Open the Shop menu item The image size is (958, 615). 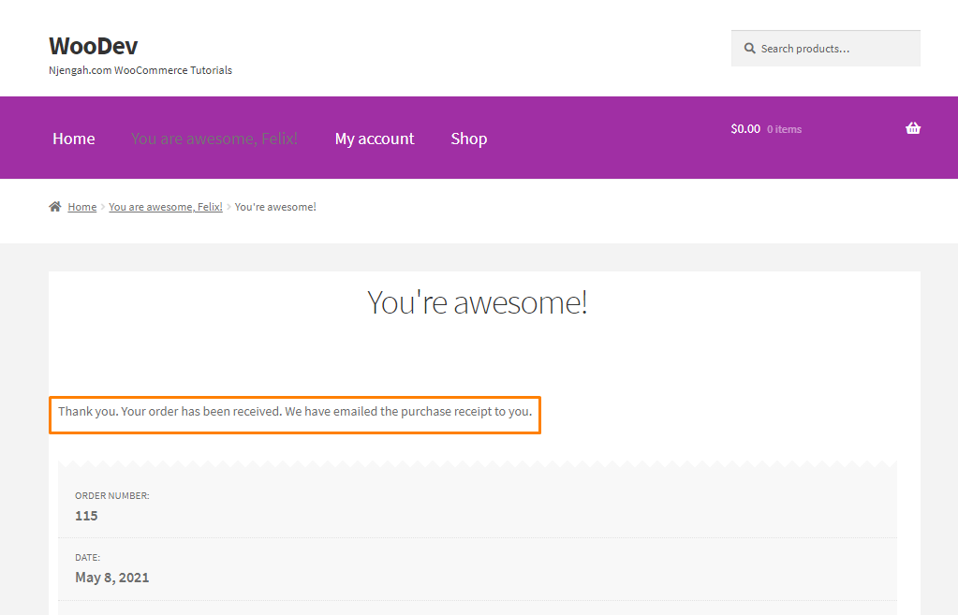468,139
